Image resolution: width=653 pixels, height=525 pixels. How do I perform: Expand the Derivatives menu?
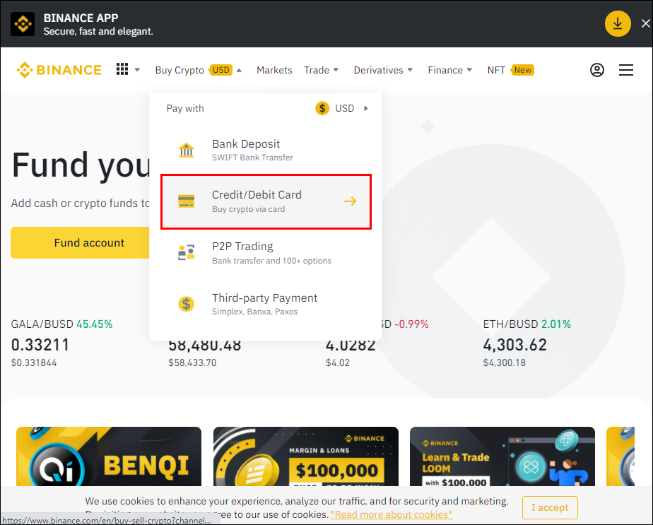coord(383,70)
